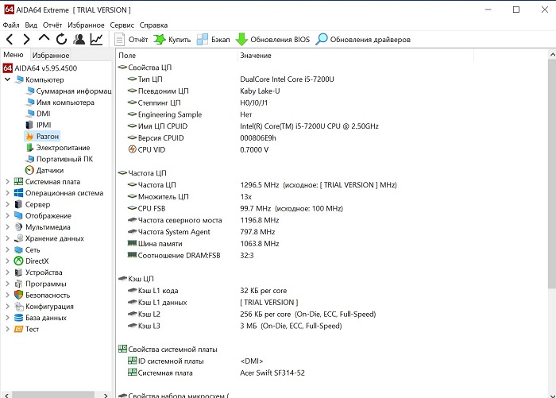Open the user profile toolbar icon

pos(79,39)
